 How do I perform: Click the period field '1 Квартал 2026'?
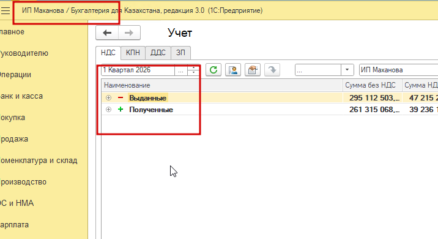pos(138,70)
